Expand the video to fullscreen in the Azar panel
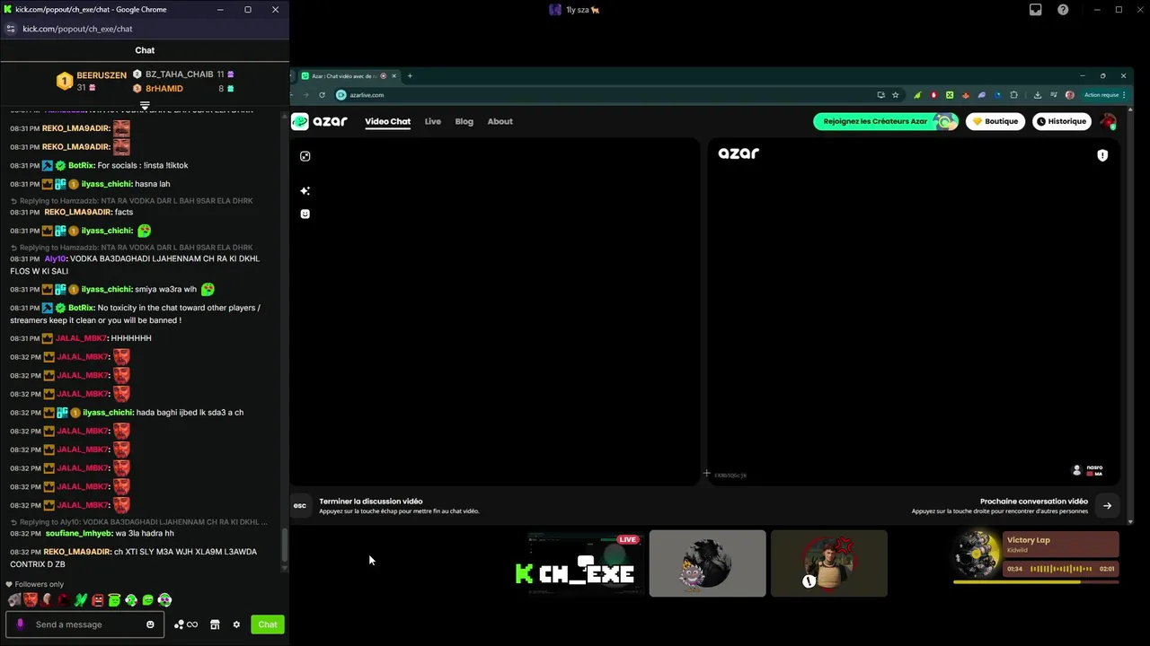The height and width of the screenshot is (646, 1150). point(305,156)
